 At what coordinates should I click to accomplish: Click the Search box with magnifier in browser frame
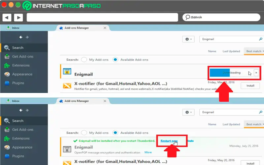pyautogui.click(x=221, y=17)
